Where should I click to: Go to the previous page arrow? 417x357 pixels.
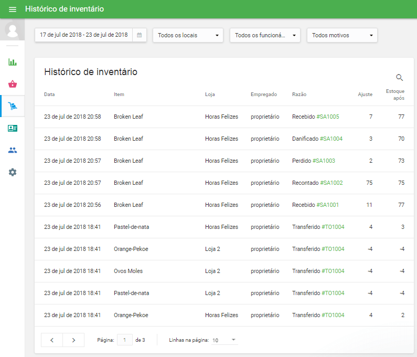pyautogui.click(x=52, y=340)
